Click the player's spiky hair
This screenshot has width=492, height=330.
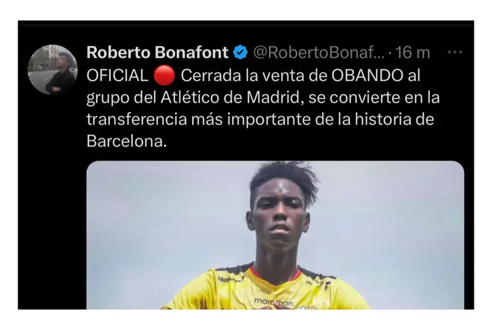[283, 181]
